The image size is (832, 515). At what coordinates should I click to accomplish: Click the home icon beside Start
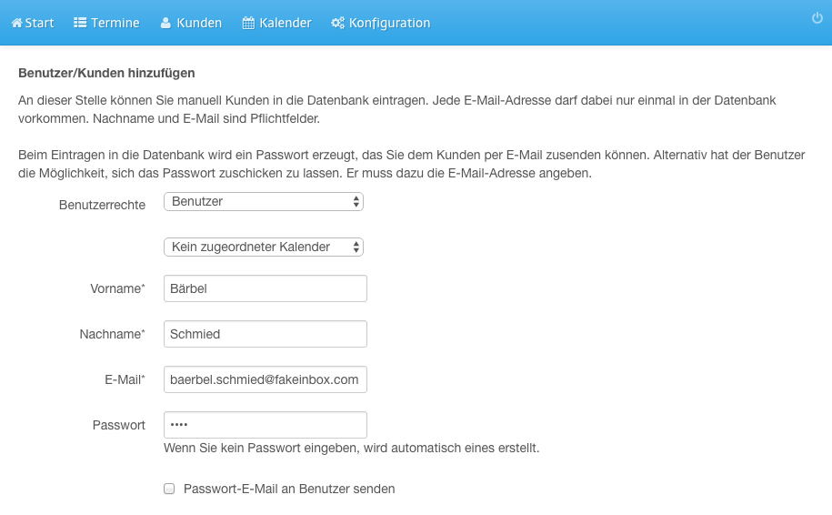click(17, 23)
